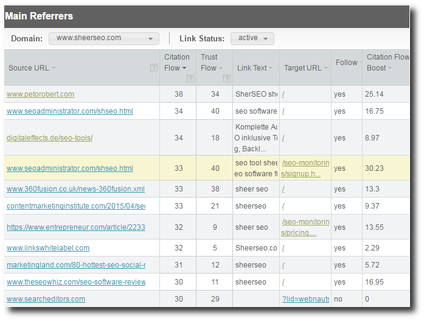424x321 pixels.
Task: Sort by Link Text column header
Action: click(x=254, y=68)
